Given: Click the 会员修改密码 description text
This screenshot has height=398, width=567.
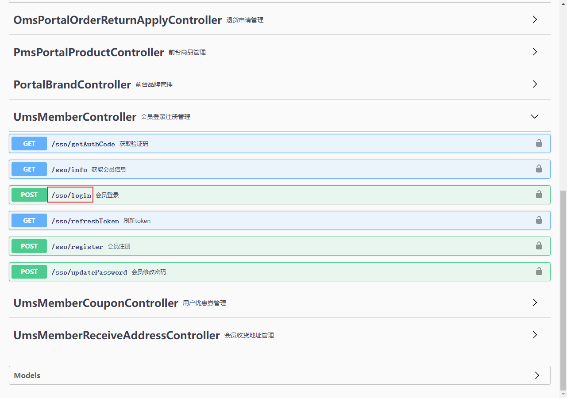Looking at the screenshot, I should coord(149,272).
